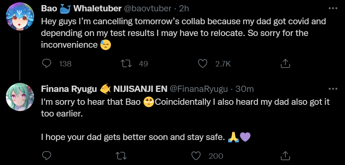The width and height of the screenshot is (345, 165).
Task: Open Finana's reply text wishing Bao's dad well
Action: (133, 137)
